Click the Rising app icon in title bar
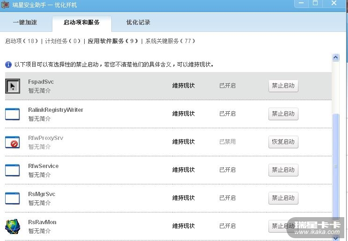 [x=5, y=5]
